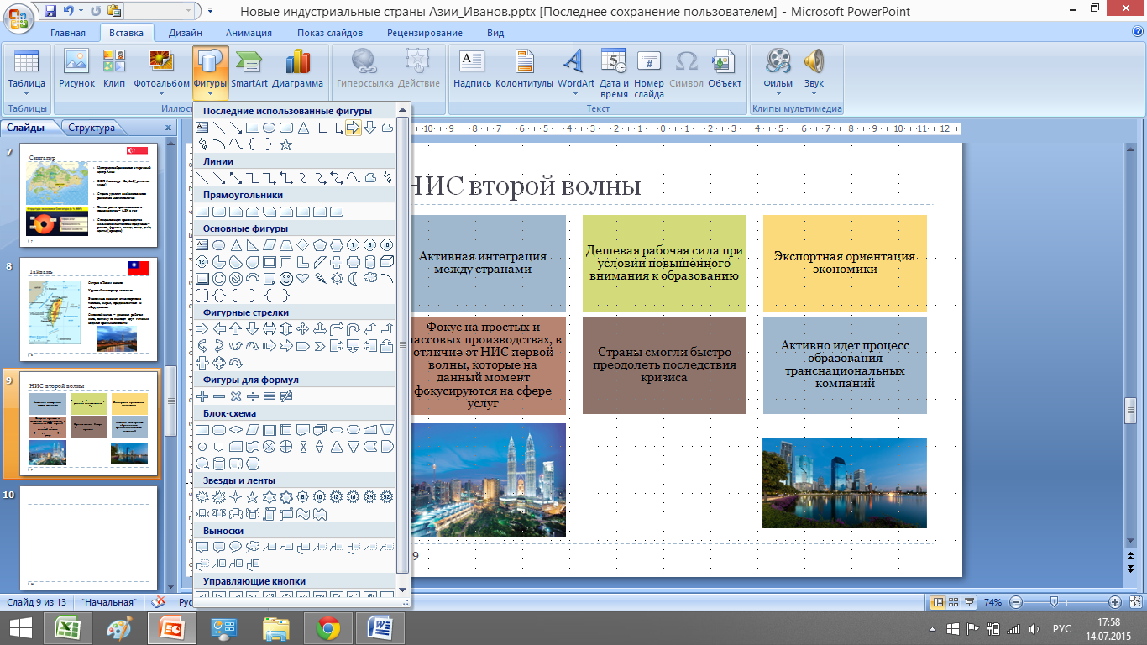
Task: Open the Звук dropdown
Action: pyautogui.click(x=814, y=94)
